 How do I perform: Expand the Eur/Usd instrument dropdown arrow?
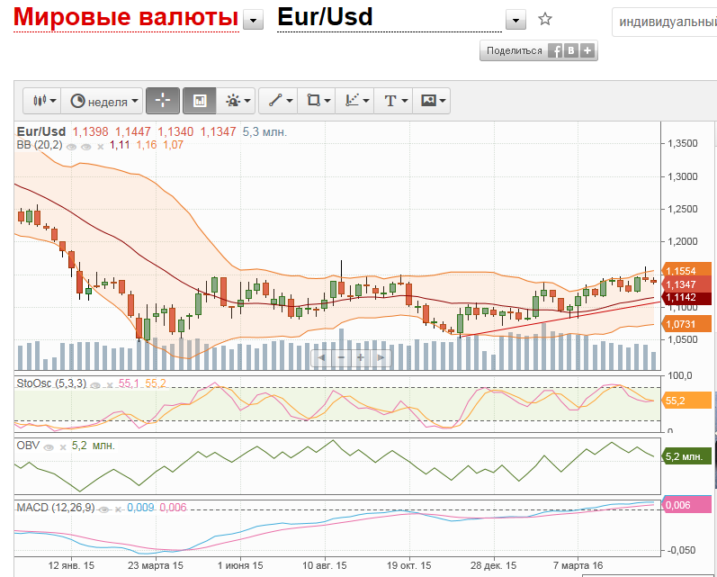[x=515, y=21]
